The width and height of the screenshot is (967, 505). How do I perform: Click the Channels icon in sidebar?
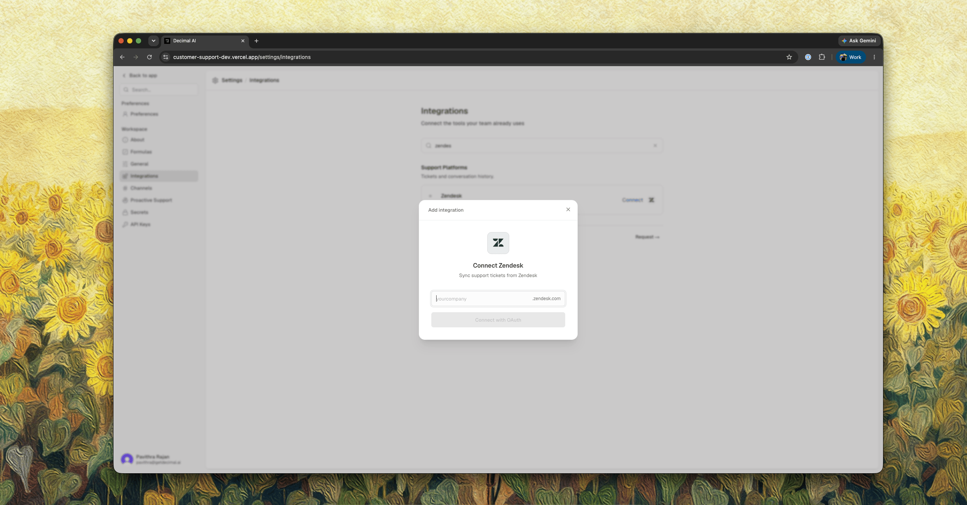[x=125, y=188]
